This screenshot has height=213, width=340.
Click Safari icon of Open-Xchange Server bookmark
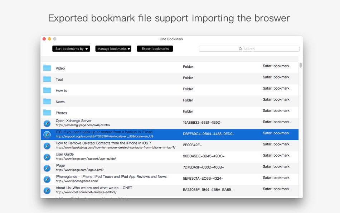click(x=47, y=123)
